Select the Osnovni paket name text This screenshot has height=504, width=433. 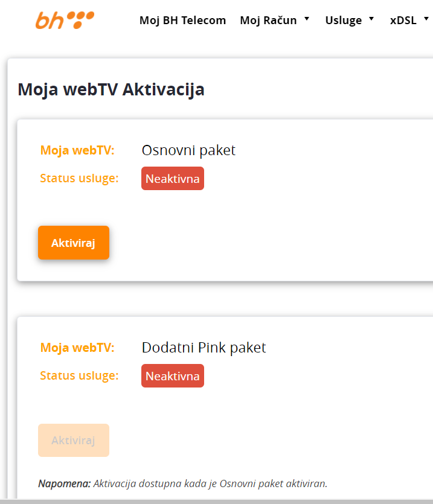pyautogui.click(x=188, y=150)
